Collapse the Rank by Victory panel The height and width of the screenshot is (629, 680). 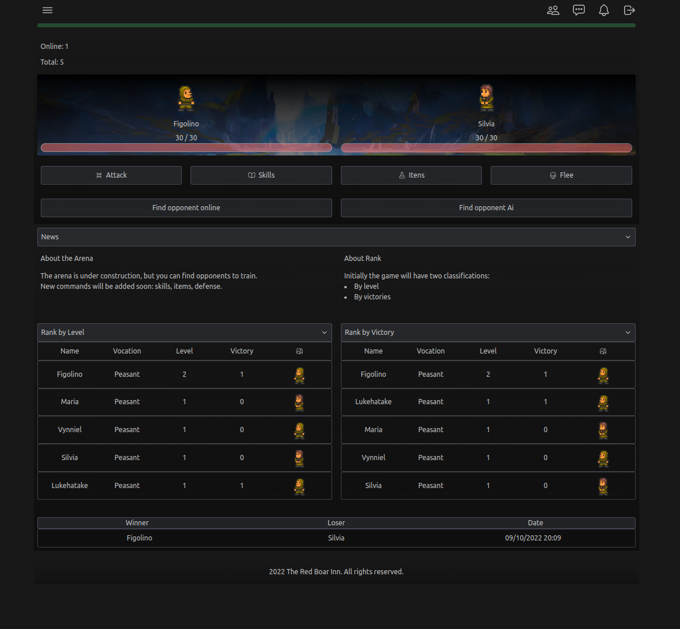628,332
